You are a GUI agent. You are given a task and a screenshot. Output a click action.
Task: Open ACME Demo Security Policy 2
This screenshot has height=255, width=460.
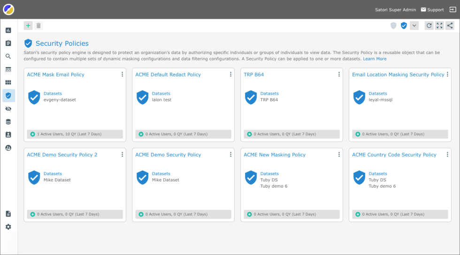(x=62, y=155)
